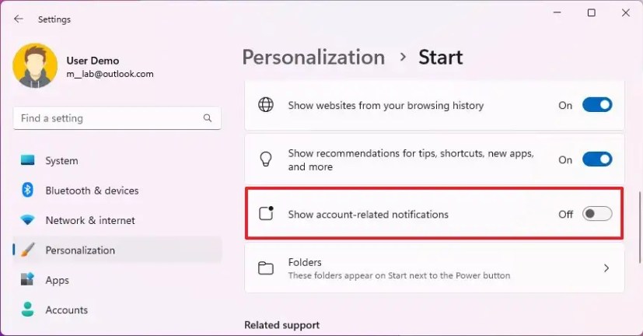Click the Accounts person icon
The height and width of the screenshot is (336, 643).
[28, 310]
